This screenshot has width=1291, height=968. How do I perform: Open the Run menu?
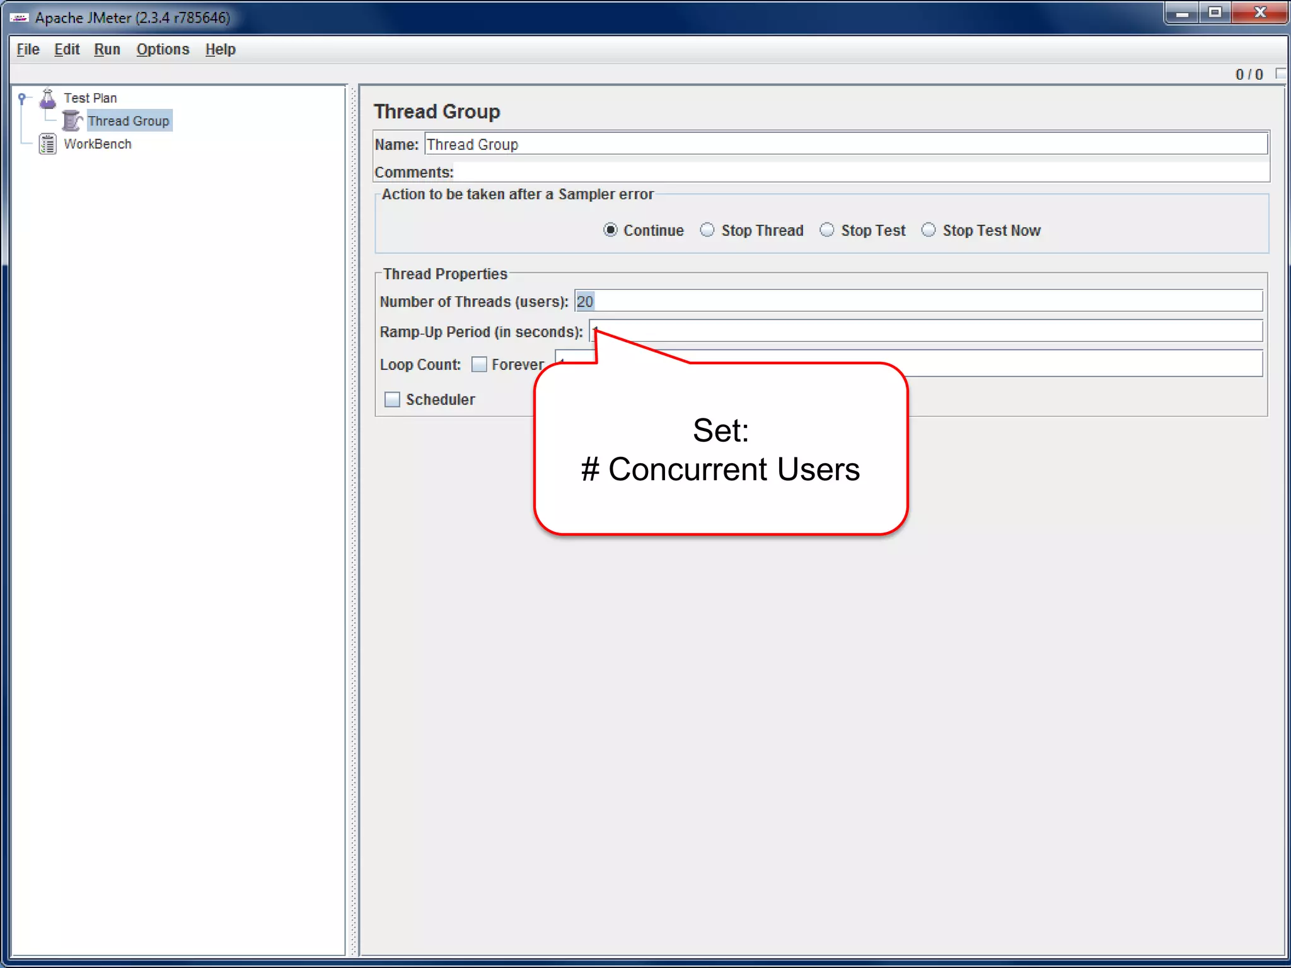[x=107, y=49]
